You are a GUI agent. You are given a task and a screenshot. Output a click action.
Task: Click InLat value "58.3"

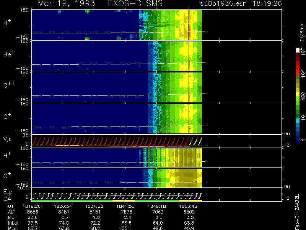coord(189,223)
